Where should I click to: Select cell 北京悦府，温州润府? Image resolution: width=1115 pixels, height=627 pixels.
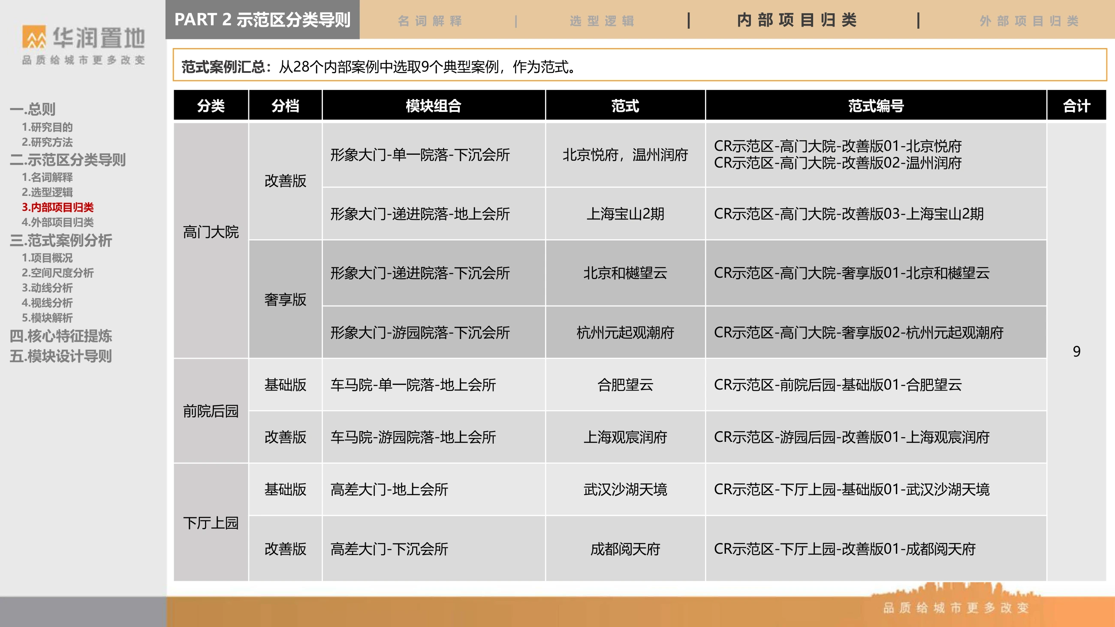click(625, 155)
